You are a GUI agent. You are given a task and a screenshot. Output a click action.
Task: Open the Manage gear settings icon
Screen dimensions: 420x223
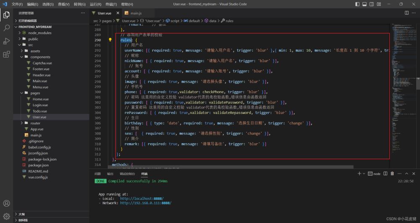point(6,217)
